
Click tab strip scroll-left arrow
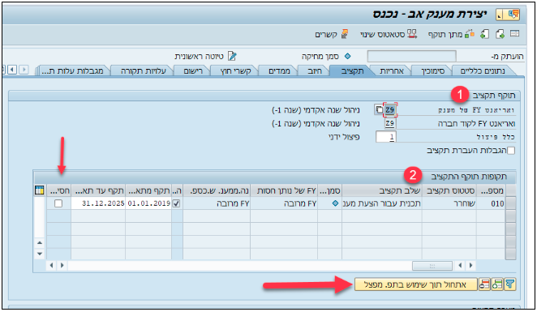[12, 70]
